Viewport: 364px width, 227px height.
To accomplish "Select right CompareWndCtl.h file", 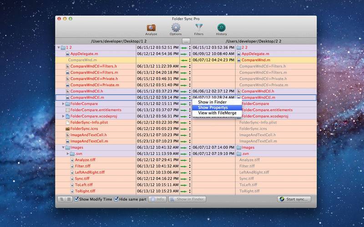I will pyautogui.click(x=258, y=92).
